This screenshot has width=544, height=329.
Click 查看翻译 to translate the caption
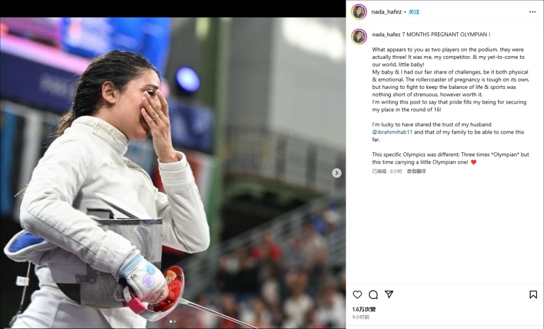[x=416, y=171]
